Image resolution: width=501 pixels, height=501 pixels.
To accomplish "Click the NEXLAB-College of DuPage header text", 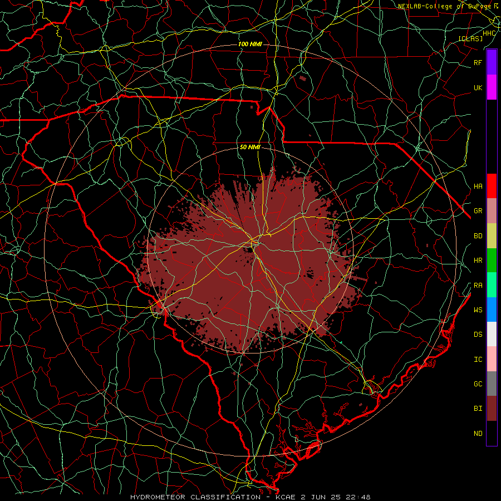I will click(x=444, y=6).
